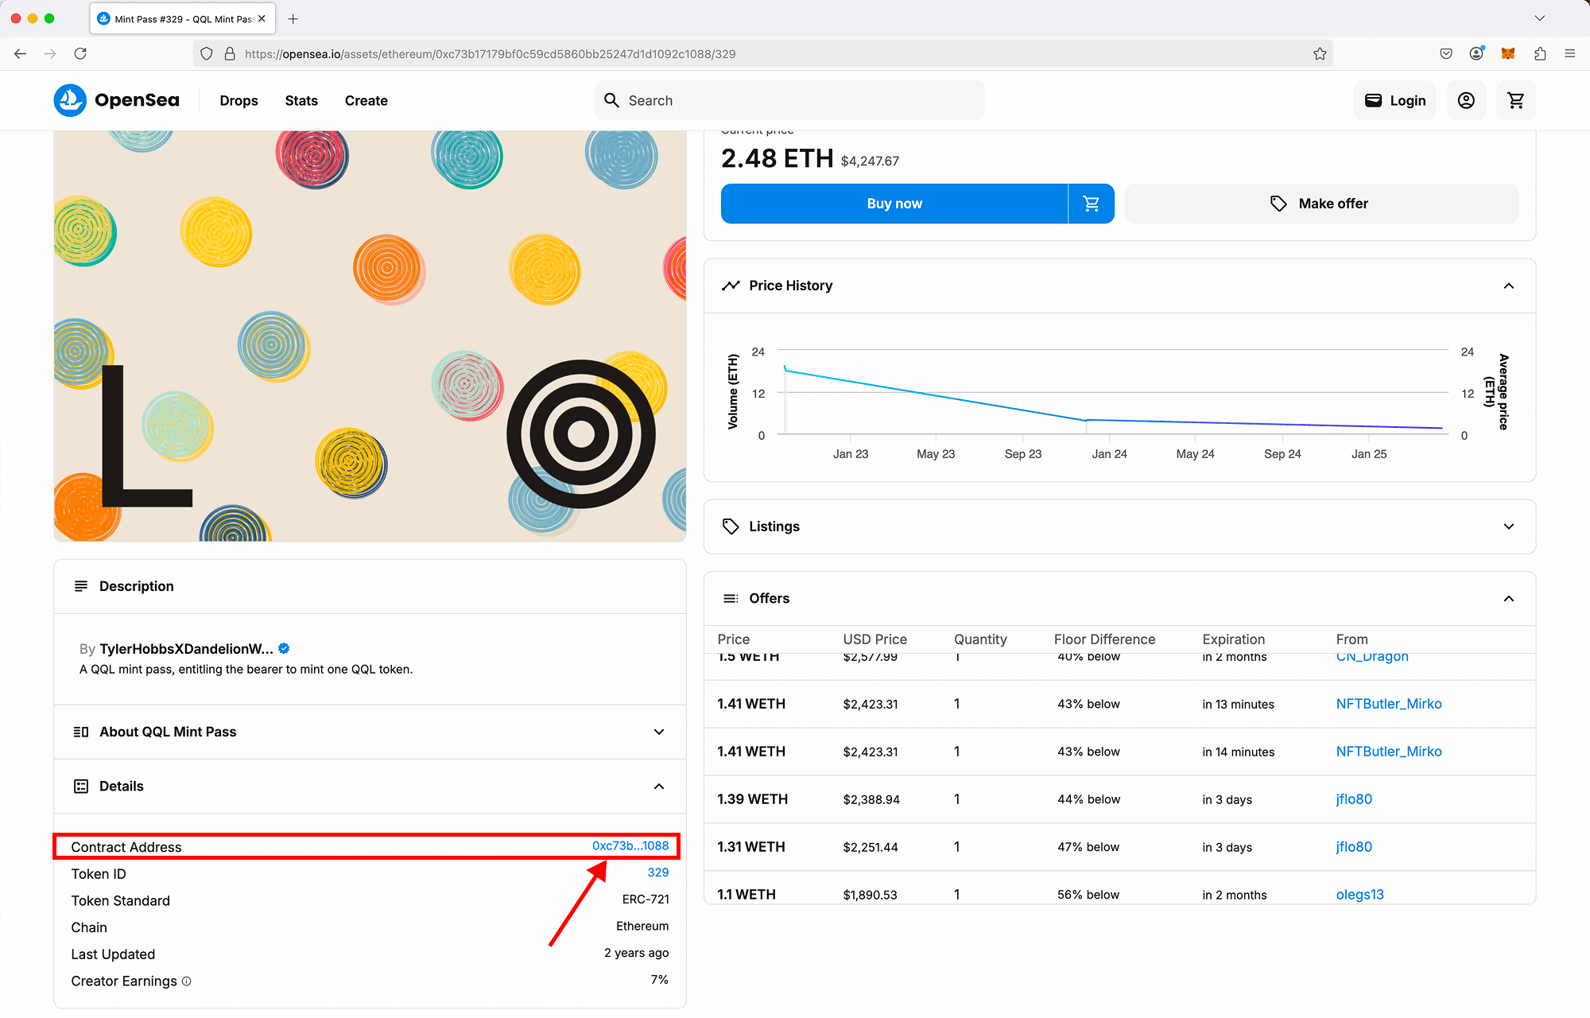Image resolution: width=1590 pixels, height=1018 pixels.
Task: Open contract address 0xc73b...1088 link
Action: click(x=630, y=845)
